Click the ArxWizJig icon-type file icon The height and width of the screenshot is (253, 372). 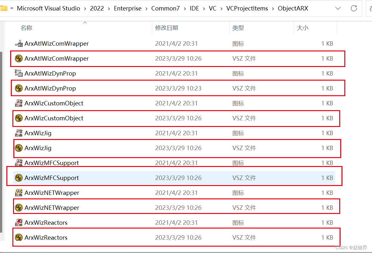19,133
